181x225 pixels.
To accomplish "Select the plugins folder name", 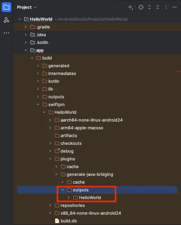I will (x=68, y=159).
